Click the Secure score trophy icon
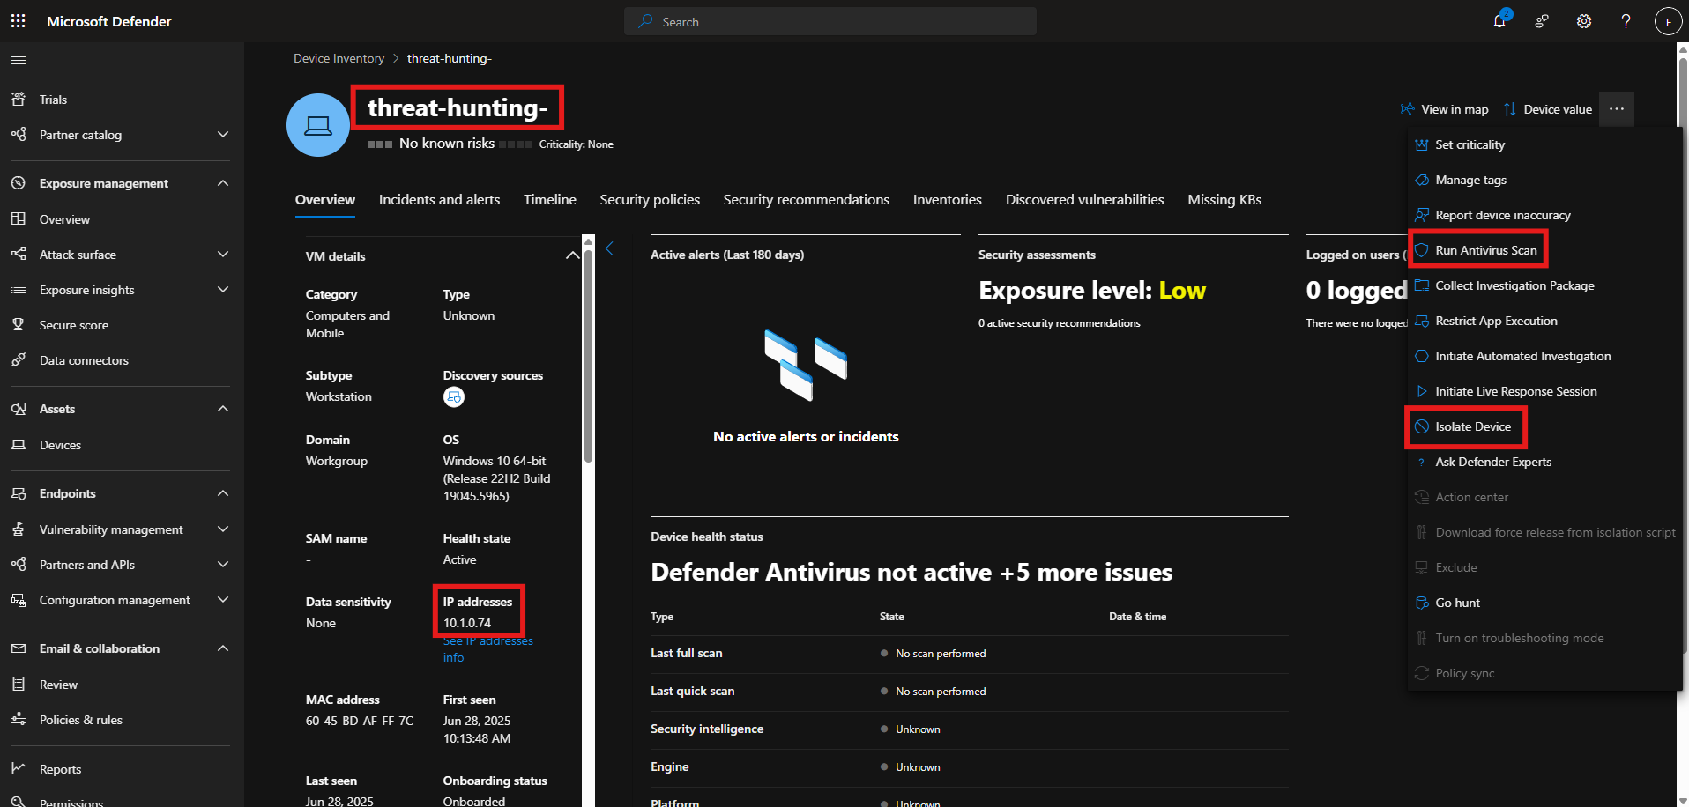This screenshot has height=807, width=1689. pyautogui.click(x=19, y=325)
